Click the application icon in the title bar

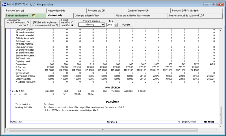4,4
